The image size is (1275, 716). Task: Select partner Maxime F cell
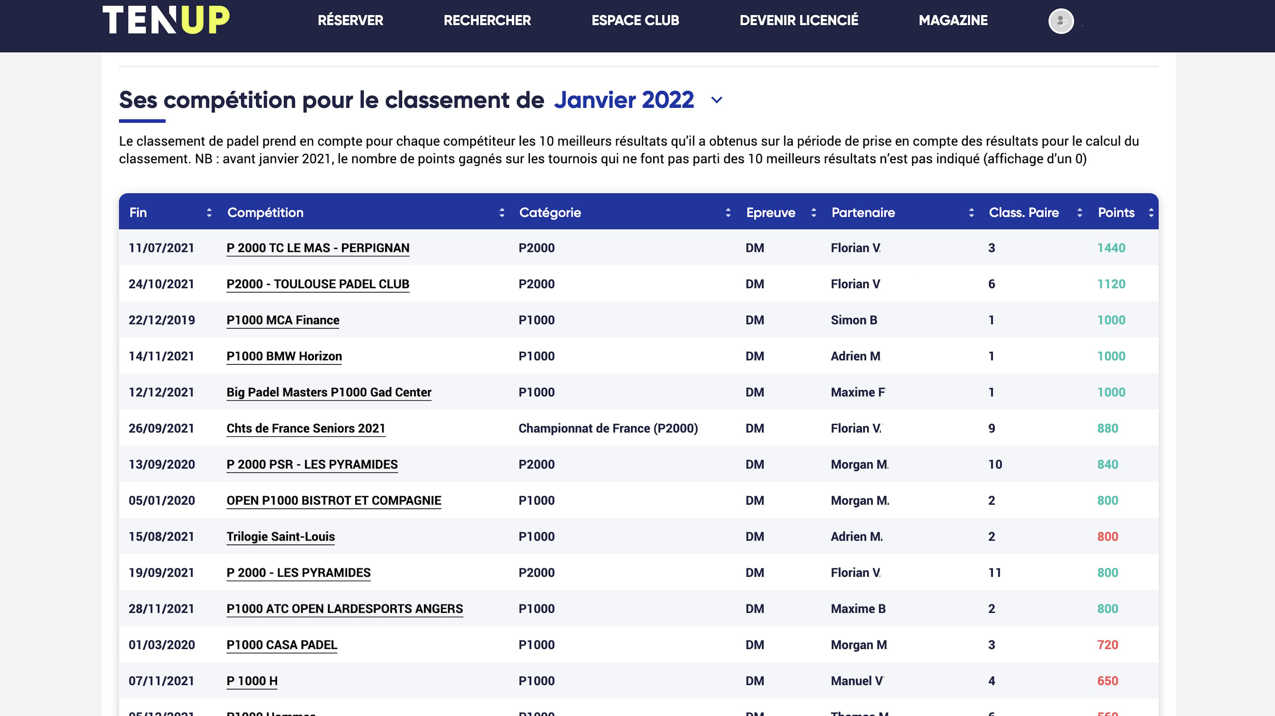pos(858,393)
